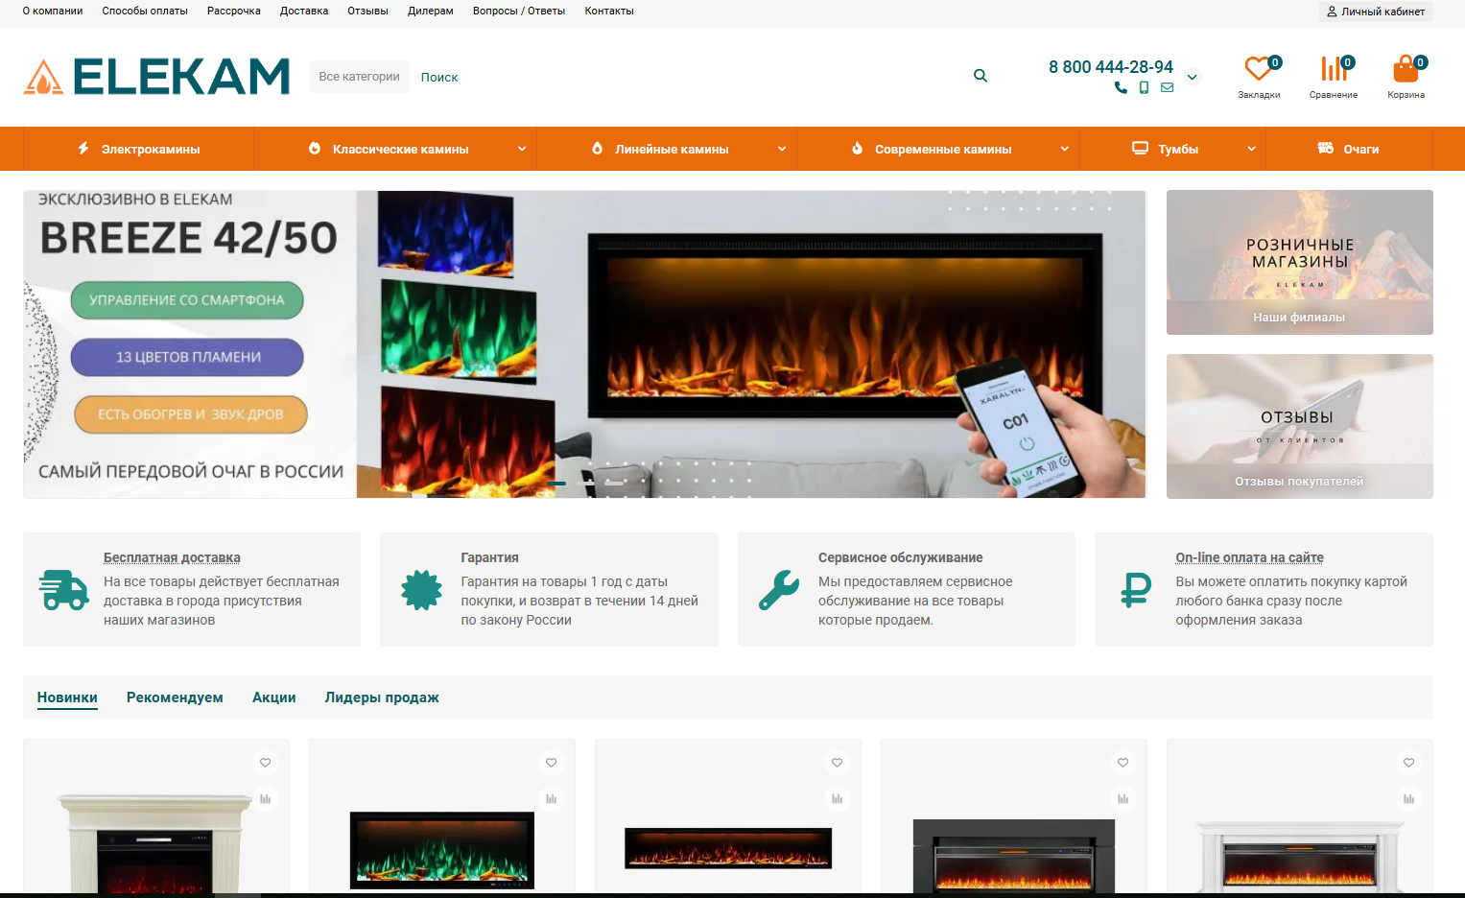This screenshot has width=1465, height=898.
Task: Open Закладки heart wishlist icon
Action: coord(1259,69)
